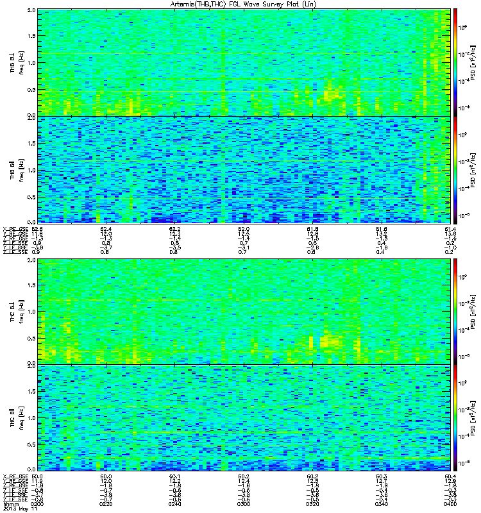Viewport: 481px width, 513px height.
Task: Click the 0240 time tick label
Action: [x=174, y=504]
